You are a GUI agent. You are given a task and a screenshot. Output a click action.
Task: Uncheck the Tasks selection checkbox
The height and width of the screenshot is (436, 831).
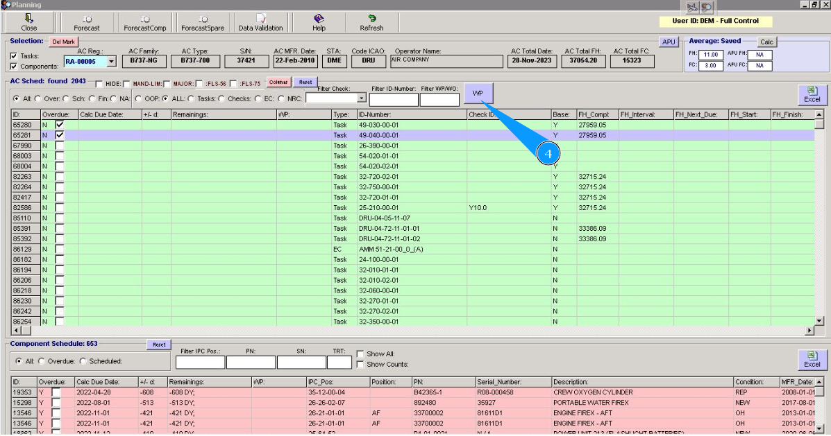15,56
